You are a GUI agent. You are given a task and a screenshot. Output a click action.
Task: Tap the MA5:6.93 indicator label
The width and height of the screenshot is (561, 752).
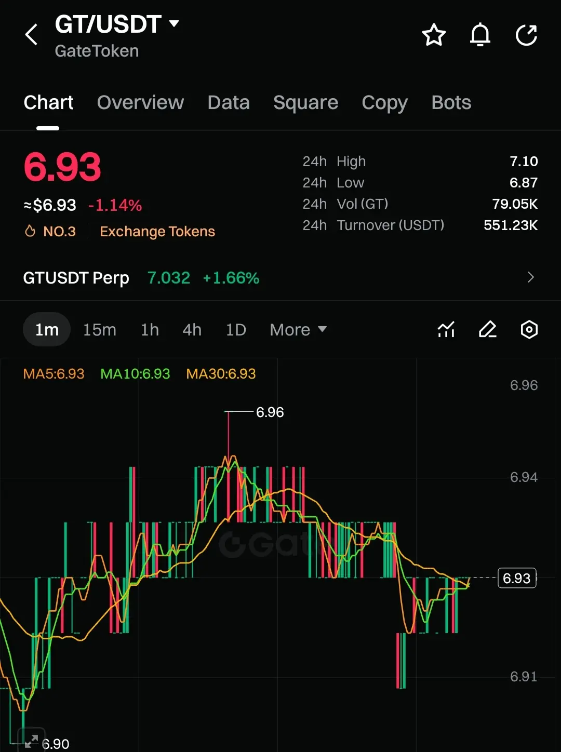(54, 374)
